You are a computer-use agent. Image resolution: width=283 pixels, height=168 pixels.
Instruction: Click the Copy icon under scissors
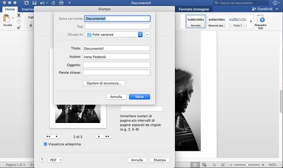pyautogui.click(x=19, y=21)
